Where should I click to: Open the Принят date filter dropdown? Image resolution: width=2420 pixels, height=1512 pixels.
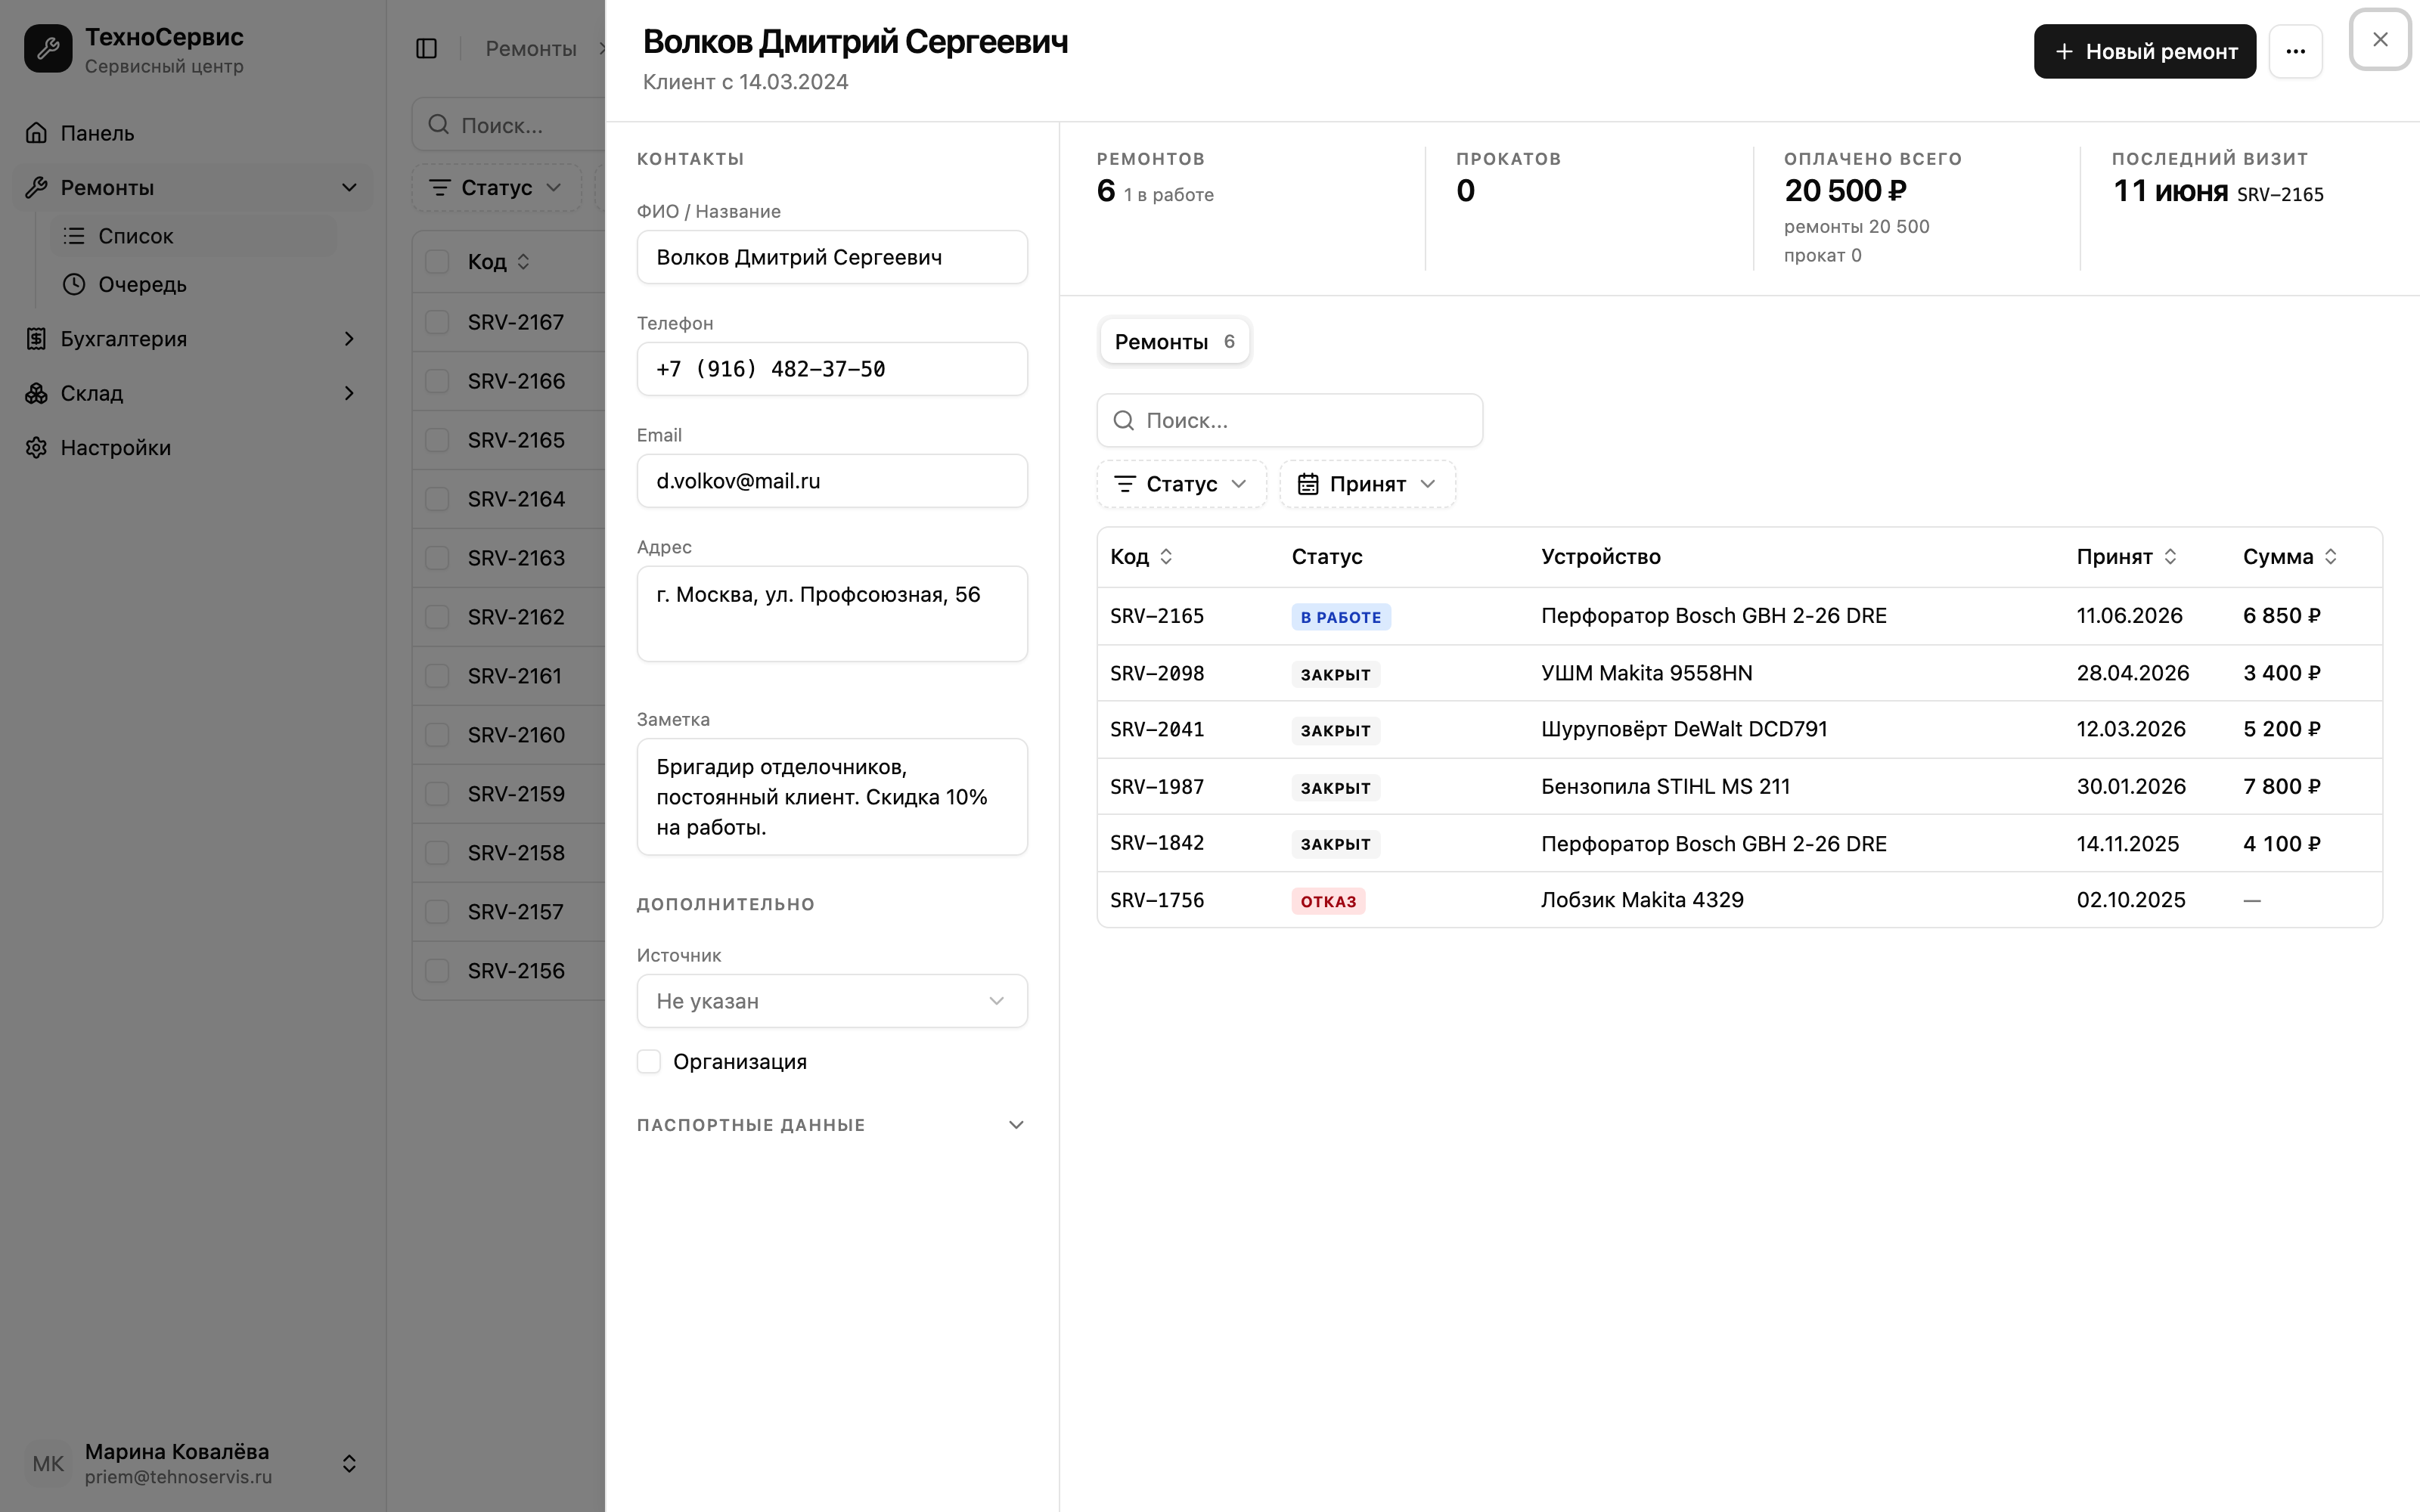tap(1367, 484)
